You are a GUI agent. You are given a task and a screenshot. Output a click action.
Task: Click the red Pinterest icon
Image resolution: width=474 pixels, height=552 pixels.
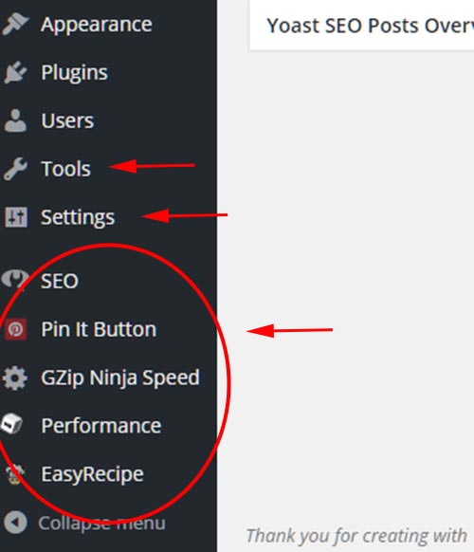click(x=15, y=329)
